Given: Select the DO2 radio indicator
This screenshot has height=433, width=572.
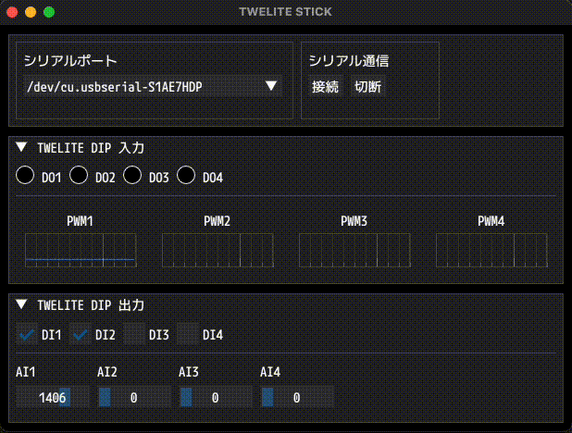Looking at the screenshot, I should click(x=79, y=175).
